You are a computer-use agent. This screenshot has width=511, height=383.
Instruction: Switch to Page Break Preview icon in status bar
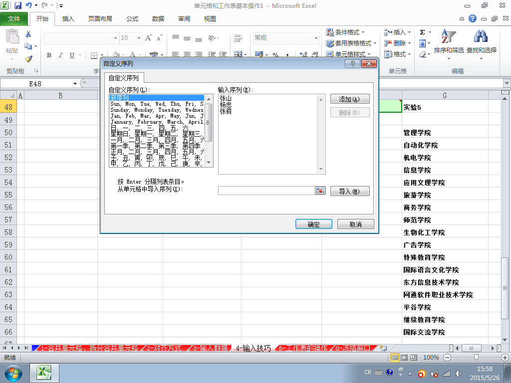coord(414,358)
